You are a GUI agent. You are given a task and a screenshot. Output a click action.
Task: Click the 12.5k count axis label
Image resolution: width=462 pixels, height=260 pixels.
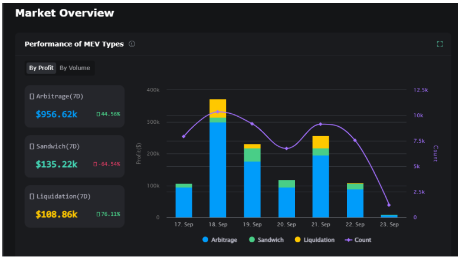(x=421, y=90)
